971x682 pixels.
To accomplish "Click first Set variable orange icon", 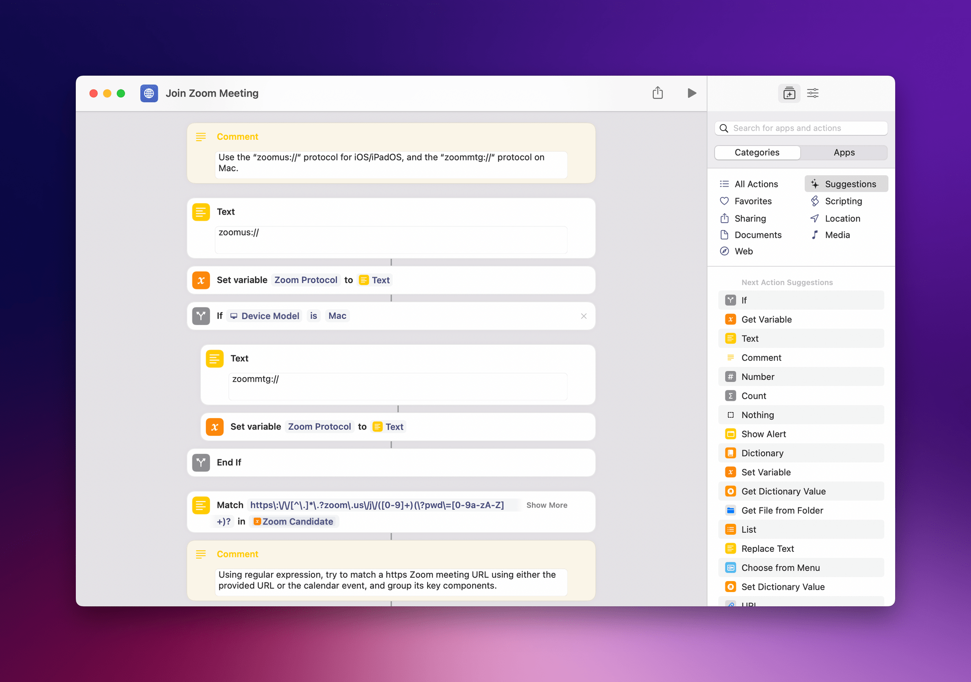I will [x=201, y=280].
